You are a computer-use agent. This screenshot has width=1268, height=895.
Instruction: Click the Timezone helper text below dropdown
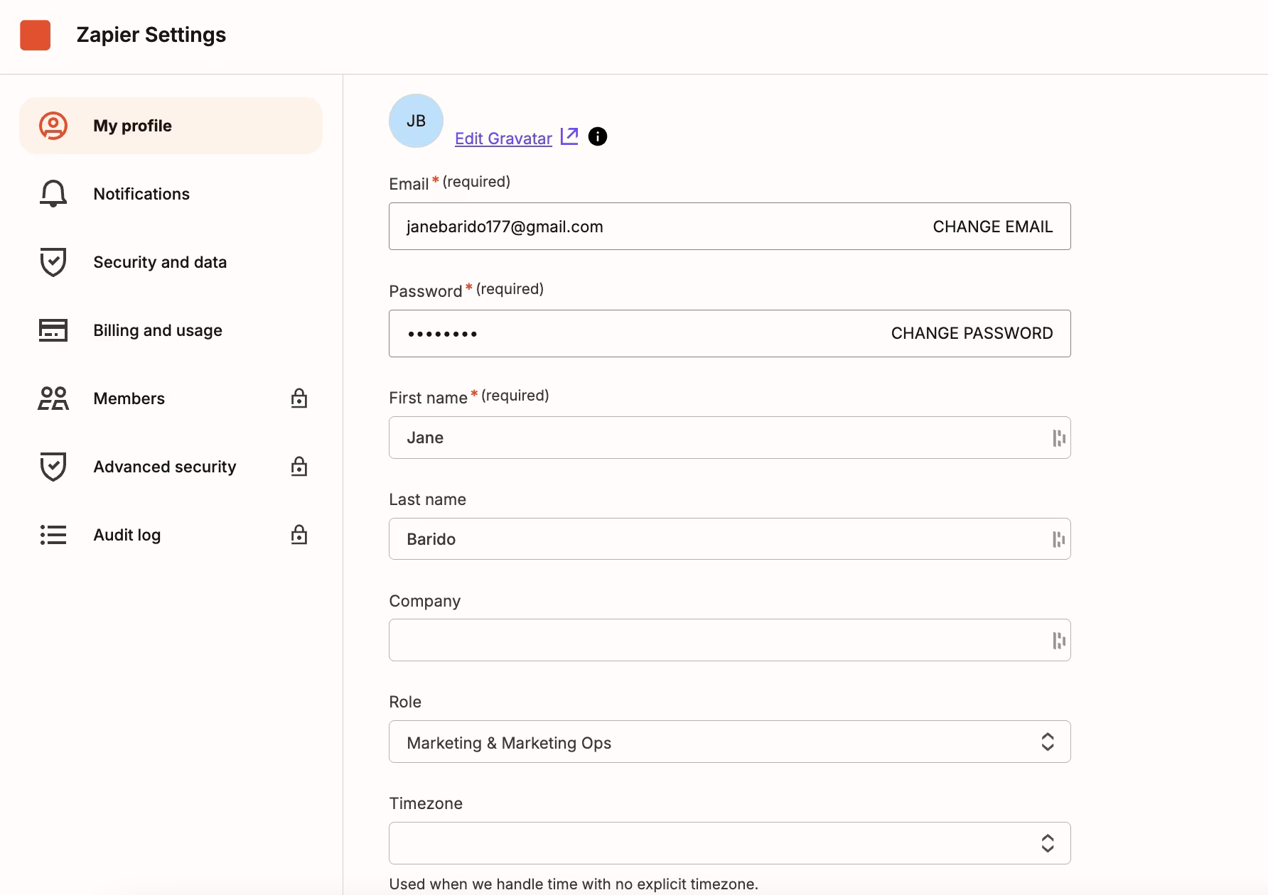[574, 884]
